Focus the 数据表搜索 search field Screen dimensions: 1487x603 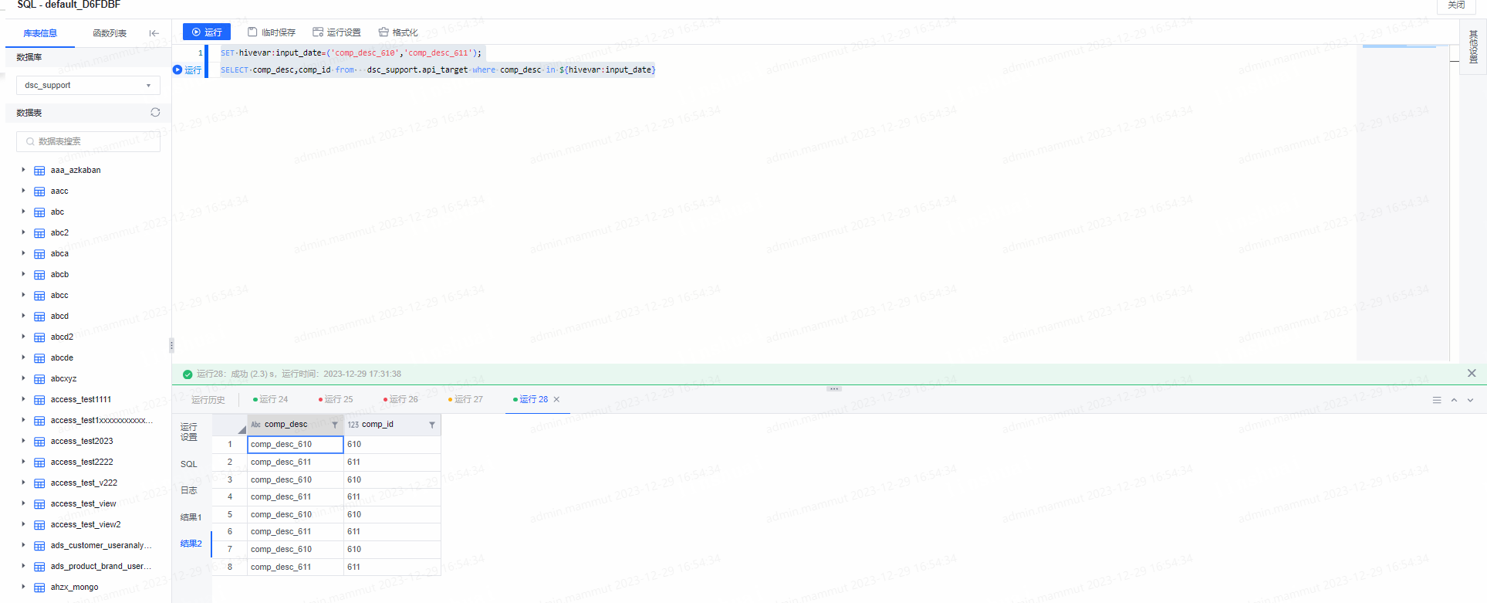coord(89,141)
